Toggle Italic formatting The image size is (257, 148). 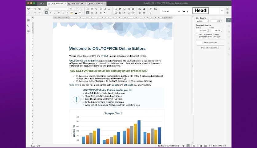(x=50, y=13)
